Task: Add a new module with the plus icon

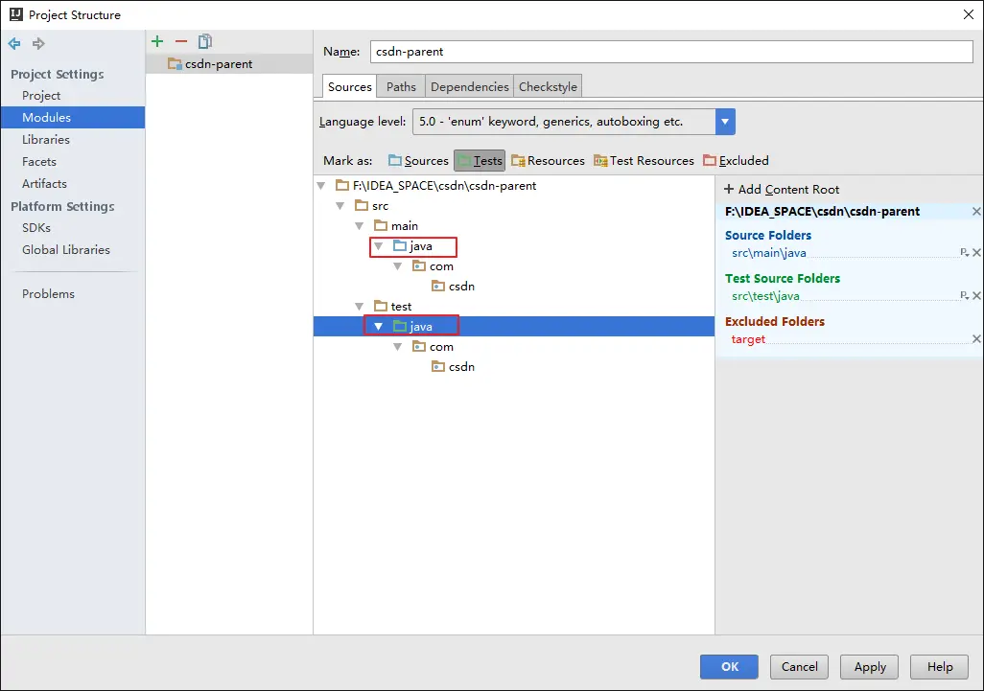Action: [x=157, y=41]
